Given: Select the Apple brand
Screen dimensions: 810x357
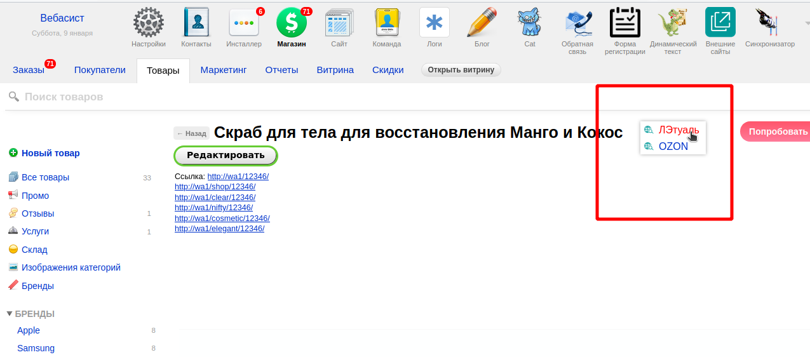Looking at the screenshot, I should click(x=29, y=330).
